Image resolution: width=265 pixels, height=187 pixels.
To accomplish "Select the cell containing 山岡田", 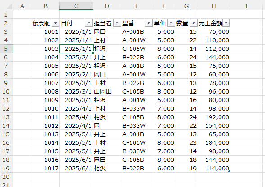I will (107, 91).
